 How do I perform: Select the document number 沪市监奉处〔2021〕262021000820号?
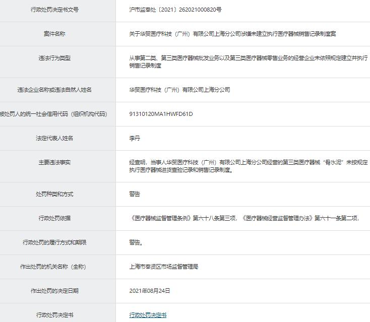[x=175, y=10]
